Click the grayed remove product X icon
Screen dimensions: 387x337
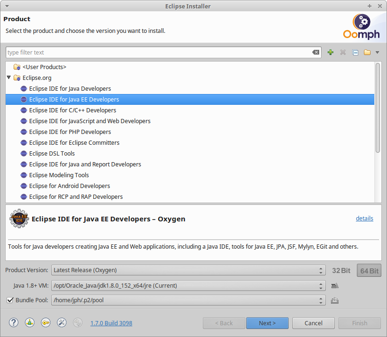pos(343,52)
